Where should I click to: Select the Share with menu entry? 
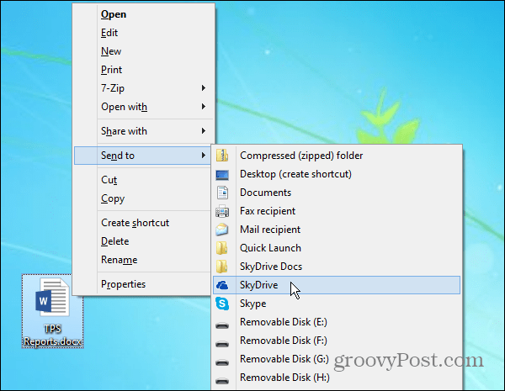144,131
